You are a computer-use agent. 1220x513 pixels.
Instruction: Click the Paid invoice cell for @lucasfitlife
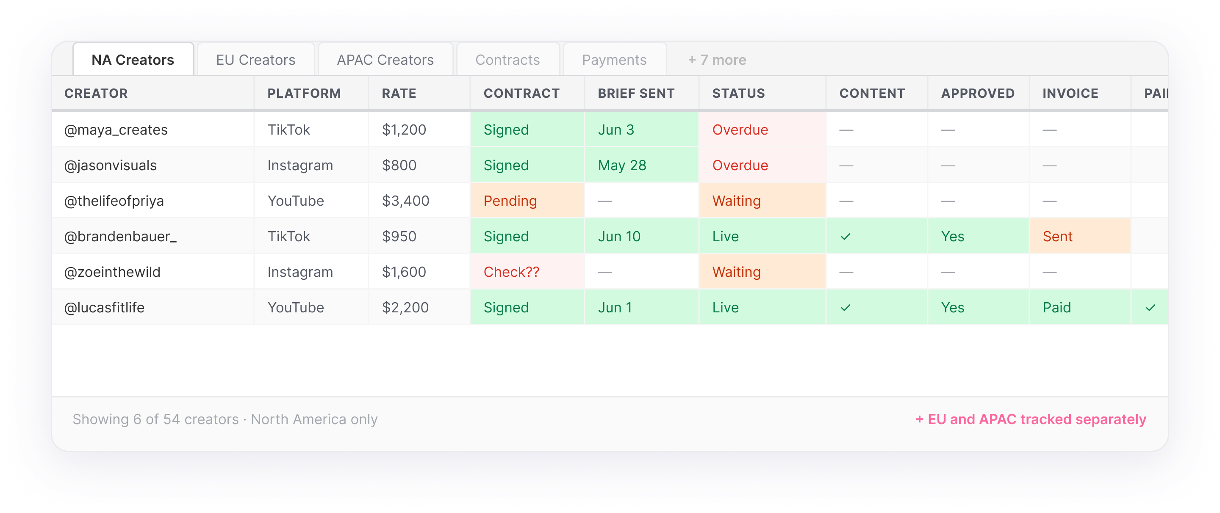pos(1080,308)
